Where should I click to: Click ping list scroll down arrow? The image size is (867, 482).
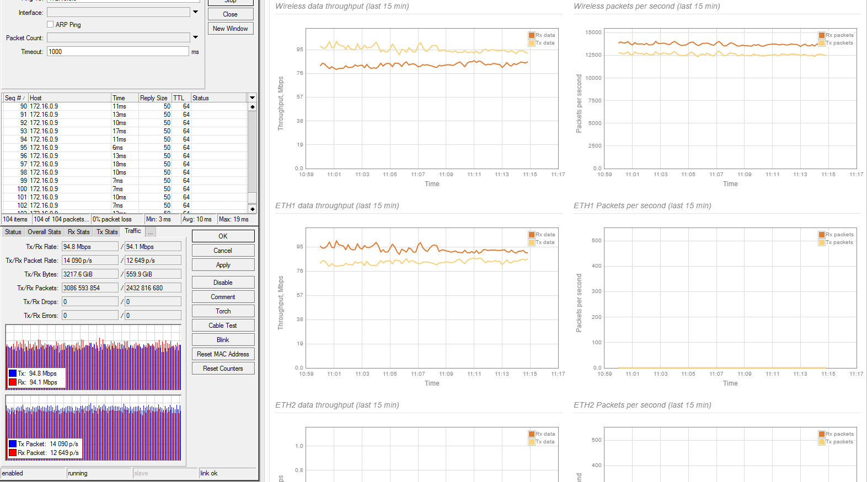pos(253,209)
